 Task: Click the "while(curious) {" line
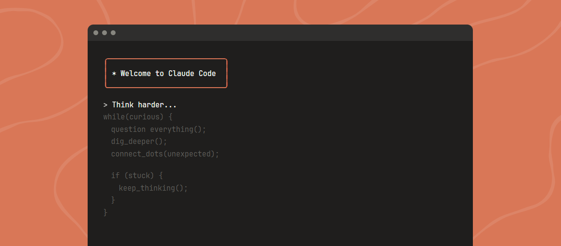138,117
